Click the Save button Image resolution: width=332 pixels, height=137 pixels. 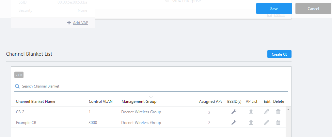click(x=274, y=9)
